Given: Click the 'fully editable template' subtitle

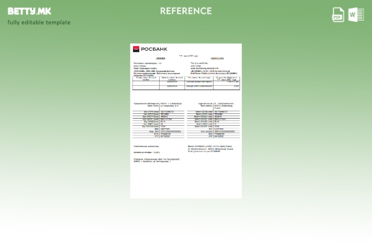Looking at the screenshot, I should (39, 23).
